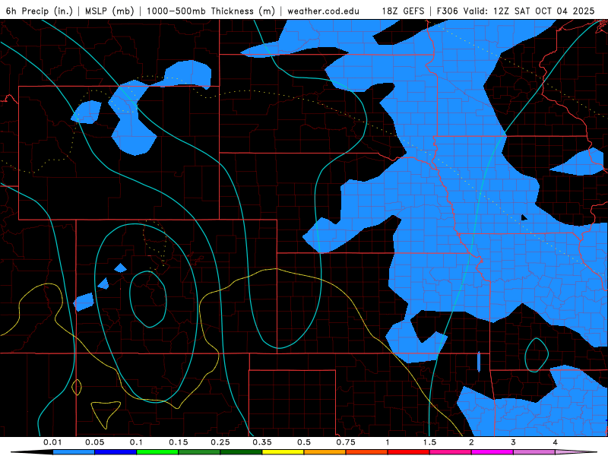608x456 pixels.
Task: Click the 'weather.cod.edu' header text
Action: click(323, 11)
